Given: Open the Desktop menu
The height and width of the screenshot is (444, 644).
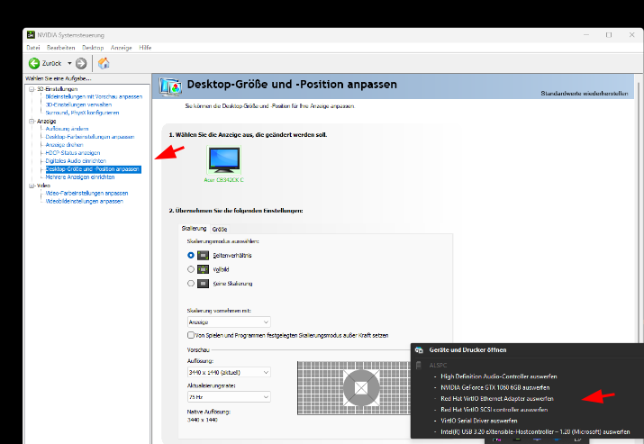Looking at the screenshot, I should coord(93,48).
